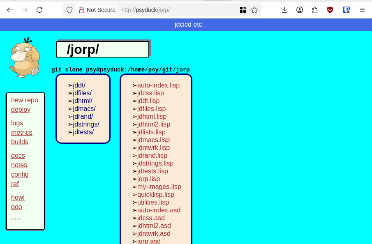The image size is (372, 244).
Task: Open the downloads panel
Action: click(x=284, y=10)
